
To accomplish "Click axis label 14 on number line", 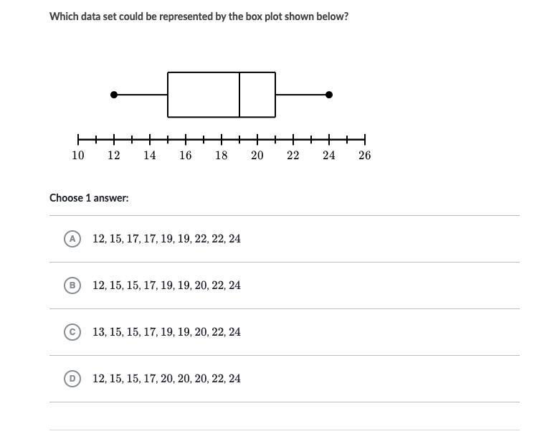I will click(x=149, y=155).
